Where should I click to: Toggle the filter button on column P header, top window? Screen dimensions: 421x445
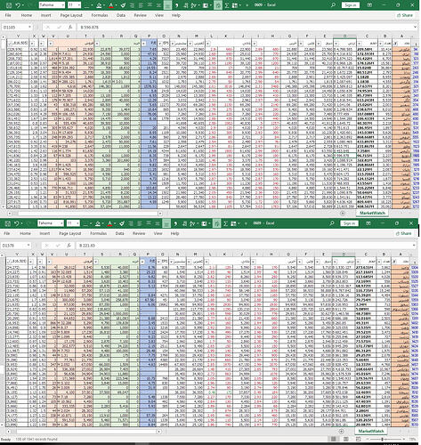click(144, 44)
